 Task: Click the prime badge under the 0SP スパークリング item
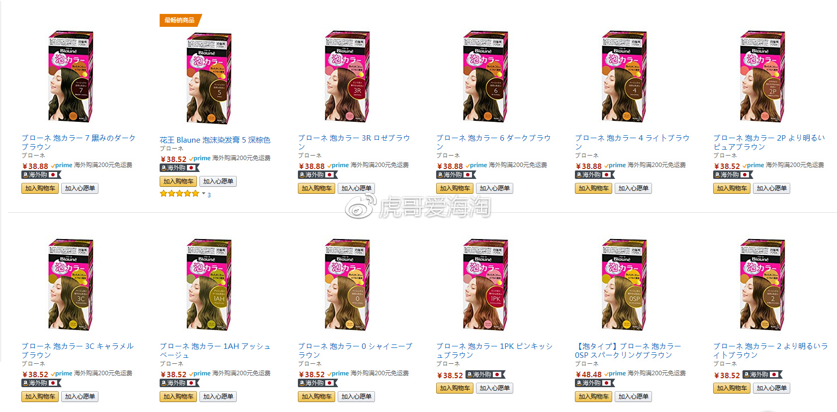[x=615, y=373]
